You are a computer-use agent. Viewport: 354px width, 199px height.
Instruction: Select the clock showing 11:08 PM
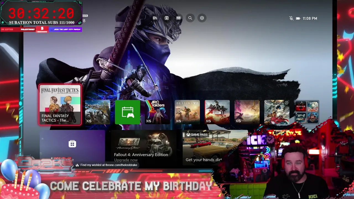[310, 18]
